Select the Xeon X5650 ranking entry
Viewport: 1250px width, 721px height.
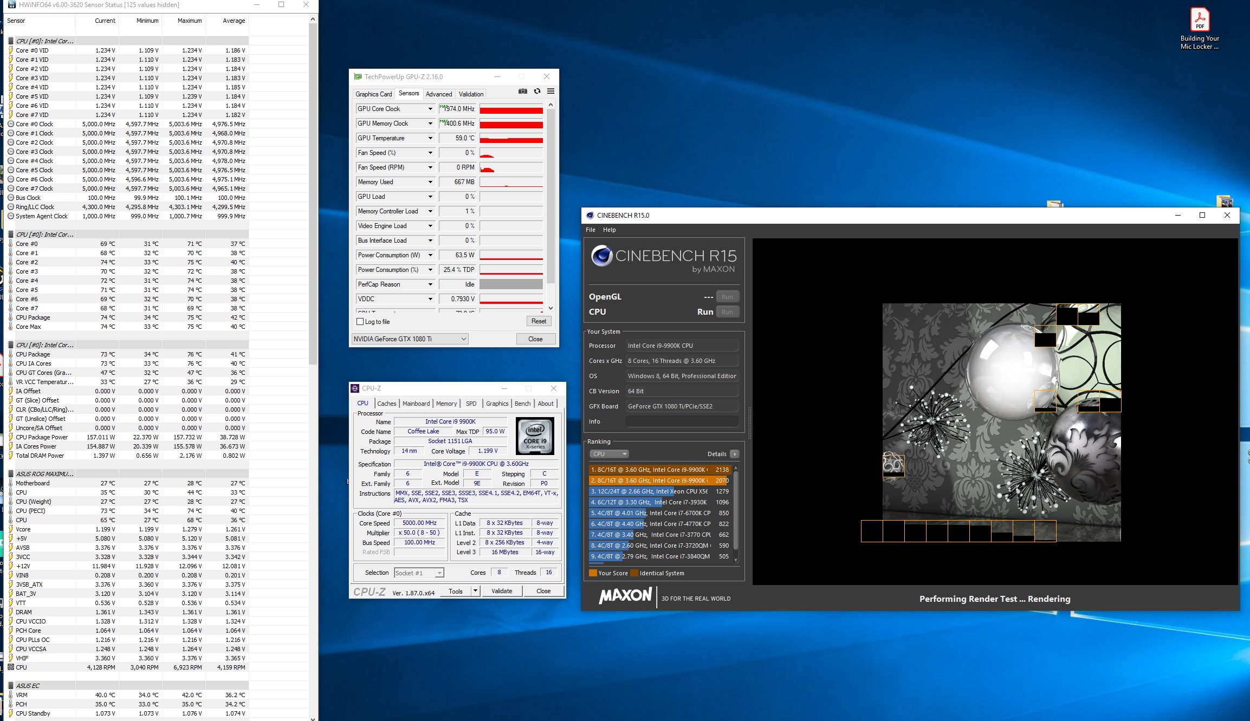coord(659,491)
